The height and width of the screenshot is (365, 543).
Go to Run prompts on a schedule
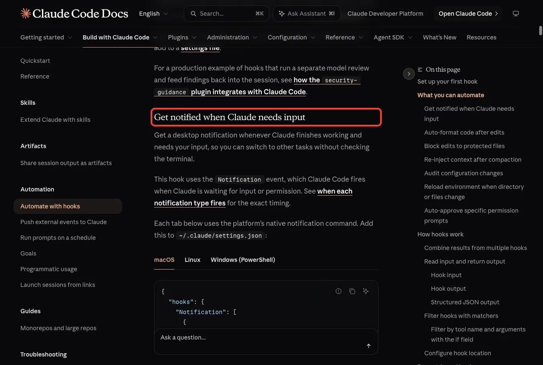pos(58,238)
